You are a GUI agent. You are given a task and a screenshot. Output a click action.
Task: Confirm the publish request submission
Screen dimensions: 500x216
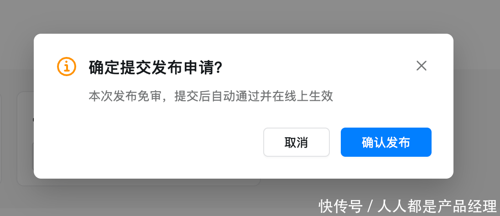[386, 142]
